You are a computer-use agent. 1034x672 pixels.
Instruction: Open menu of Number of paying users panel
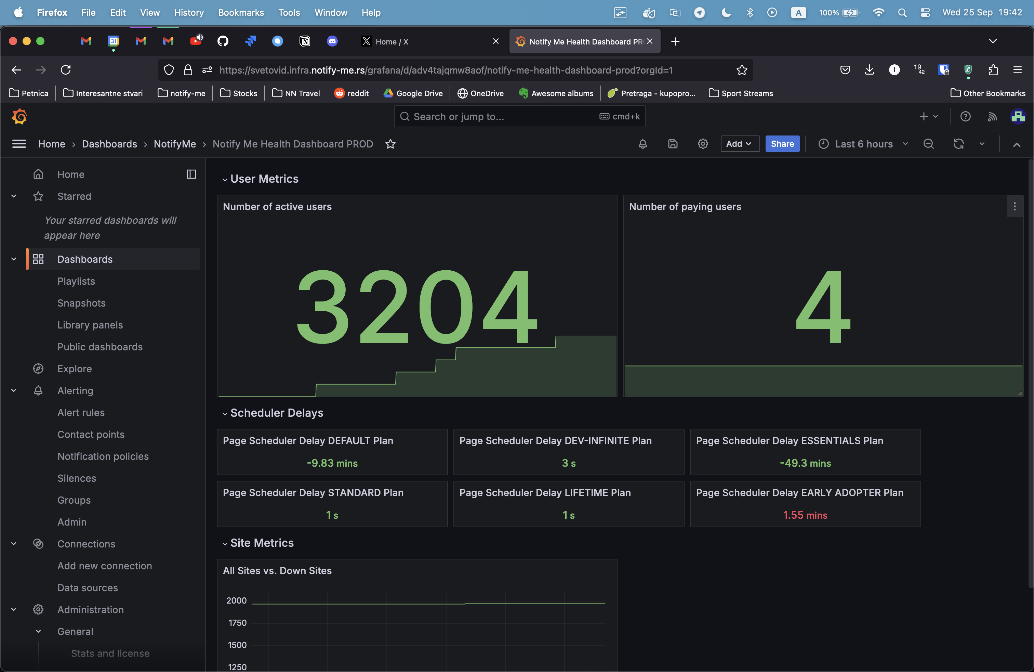coord(1015,206)
